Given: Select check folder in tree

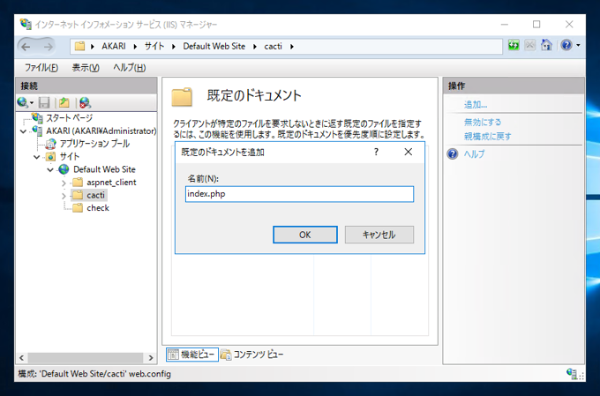Looking at the screenshot, I should (x=98, y=208).
